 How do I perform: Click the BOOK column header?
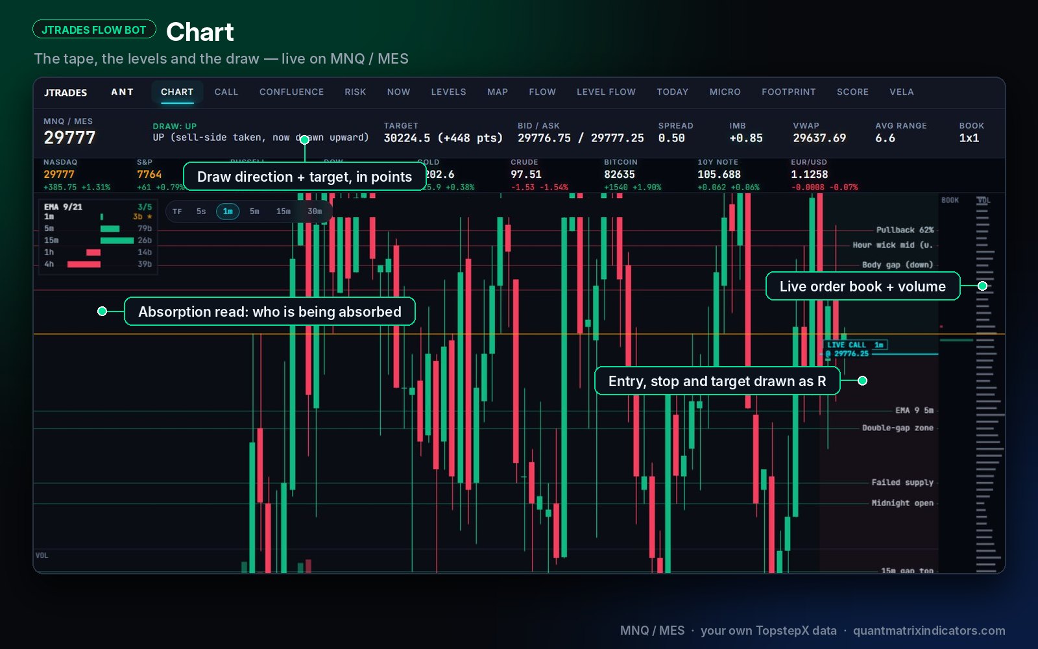coord(950,201)
